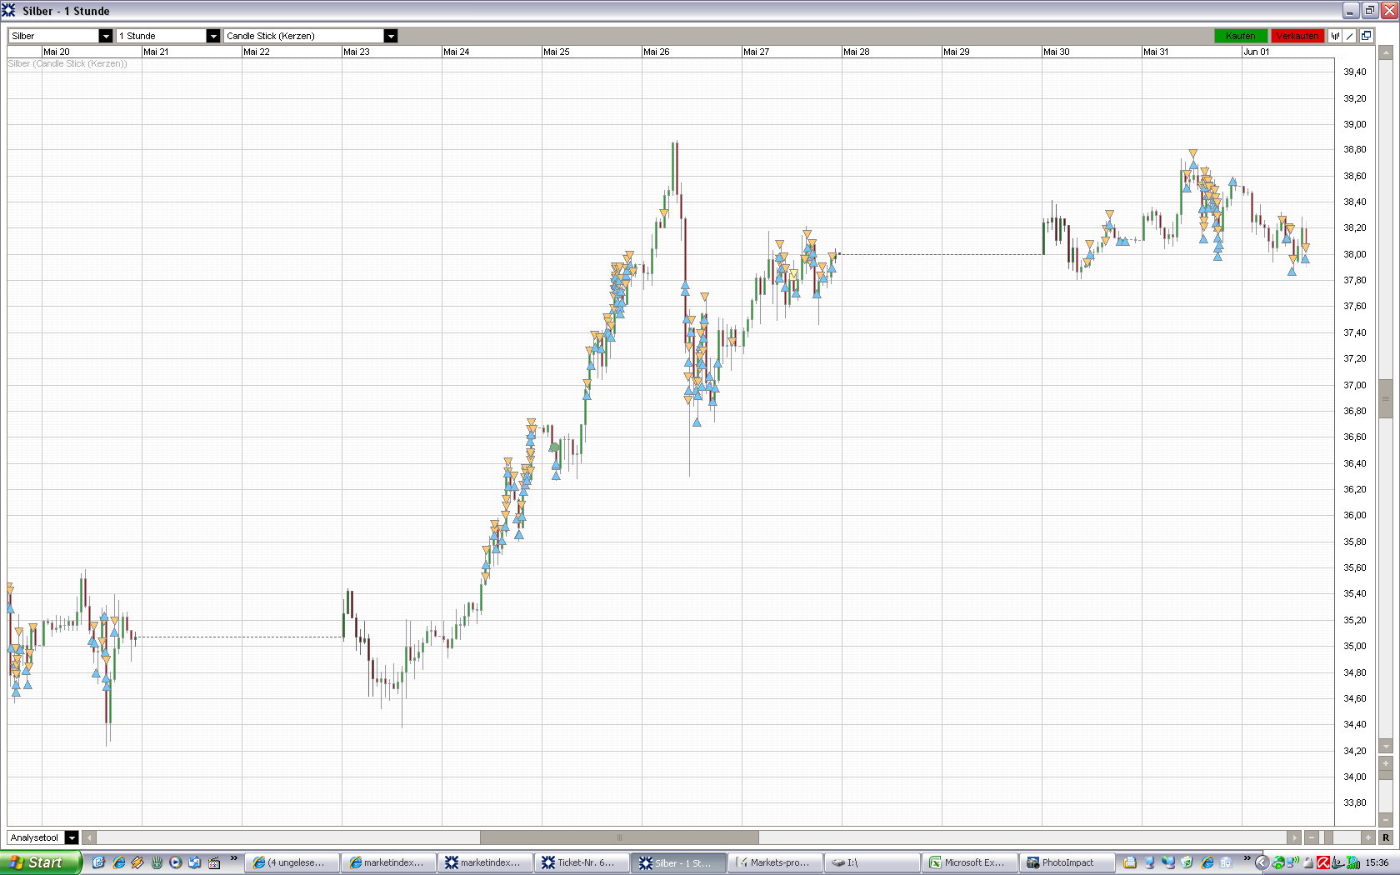This screenshot has height=875, width=1400.
Task: Click horizontal time zoom plus button
Action: [x=1367, y=837]
